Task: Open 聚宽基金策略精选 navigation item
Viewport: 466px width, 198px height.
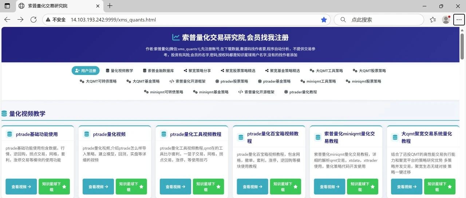Action: coord(282,71)
